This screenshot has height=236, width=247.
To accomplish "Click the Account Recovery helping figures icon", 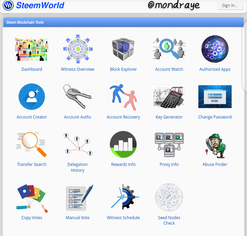I will (x=123, y=97).
